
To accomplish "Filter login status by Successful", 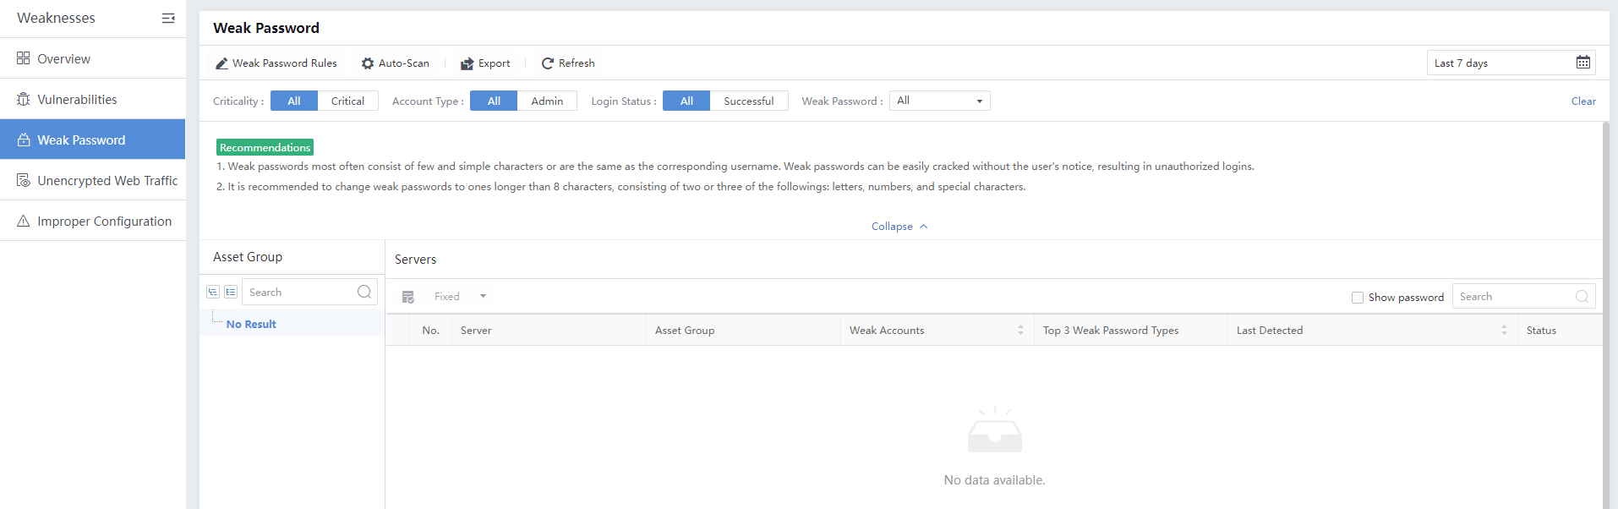I will pos(748,101).
